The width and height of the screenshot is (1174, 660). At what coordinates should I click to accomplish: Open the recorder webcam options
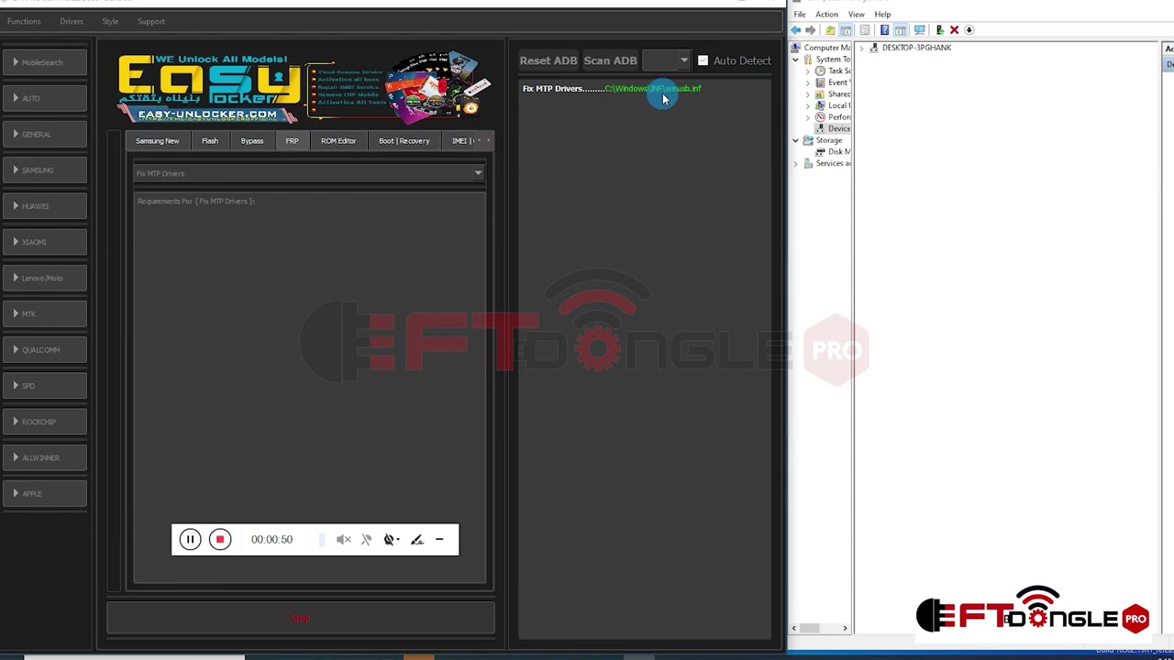pos(391,540)
